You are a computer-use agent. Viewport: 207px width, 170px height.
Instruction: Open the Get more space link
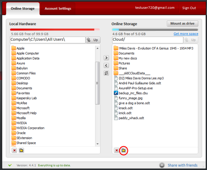(186, 34)
